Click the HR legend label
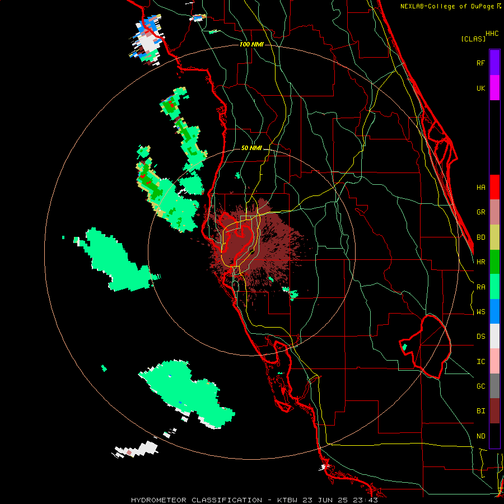The image size is (504, 504). coord(480,262)
